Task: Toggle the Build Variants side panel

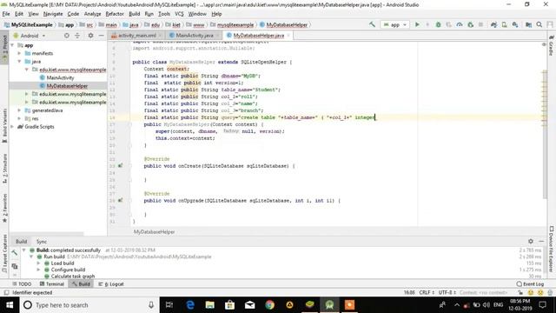Action: point(4,125)
